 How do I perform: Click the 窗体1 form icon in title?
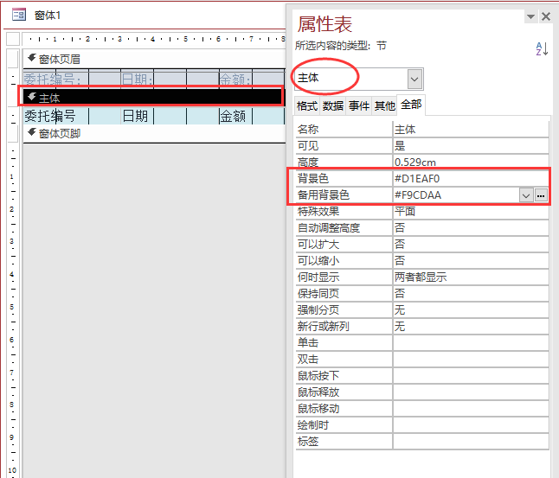[x=19, y=15]
